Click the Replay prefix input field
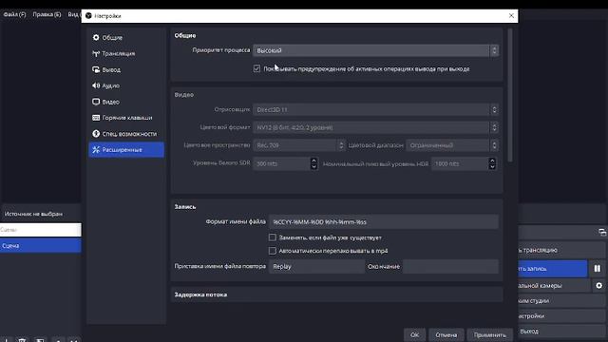Viewport: 608px width, 342px height. pos(316,266)
